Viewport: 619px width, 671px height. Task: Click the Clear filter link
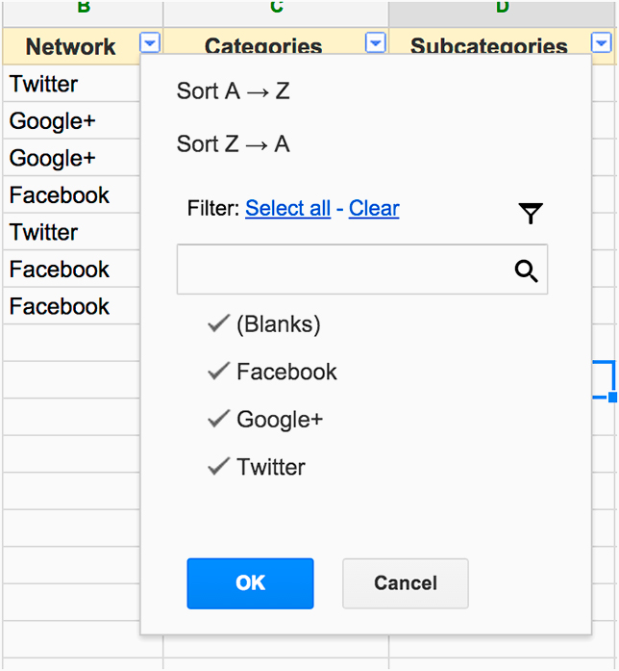point(374,208)
